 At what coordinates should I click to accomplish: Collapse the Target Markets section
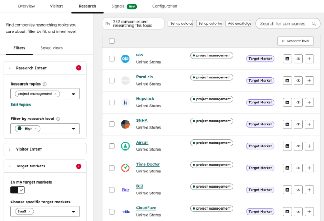(x=10, y=166)
